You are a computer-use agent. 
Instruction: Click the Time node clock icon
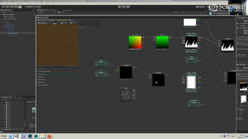(x=126, y=95)
